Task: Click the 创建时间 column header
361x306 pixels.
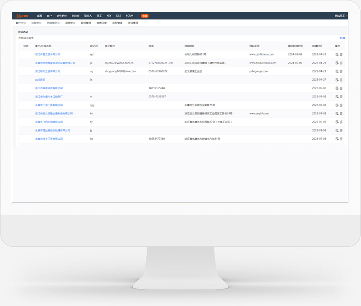Action: [317, 46]
